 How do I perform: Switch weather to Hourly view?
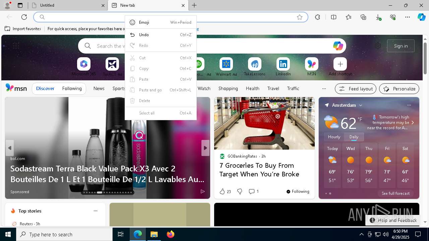pyautogui.click(x=334, y=137)
